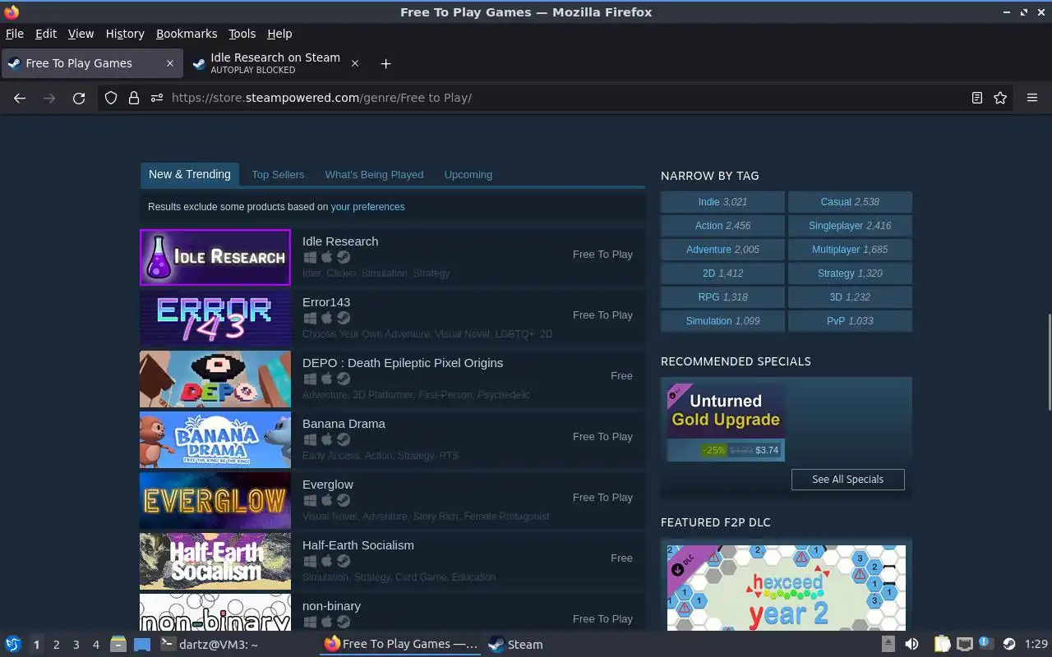Filter by the Indie tag

click(722, 202)
